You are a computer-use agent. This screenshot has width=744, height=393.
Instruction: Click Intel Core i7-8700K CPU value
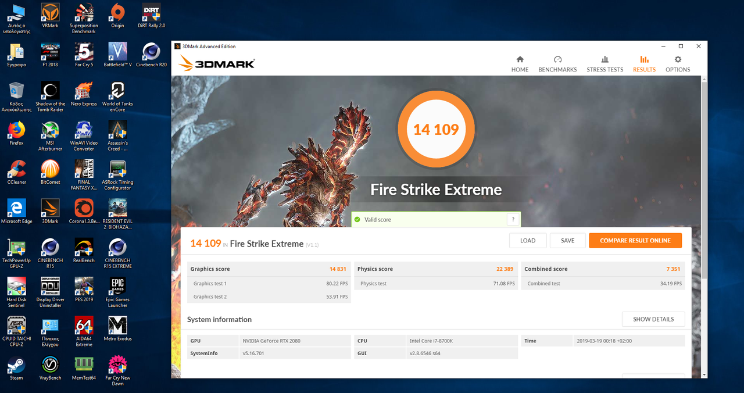[x=430, y=341]
